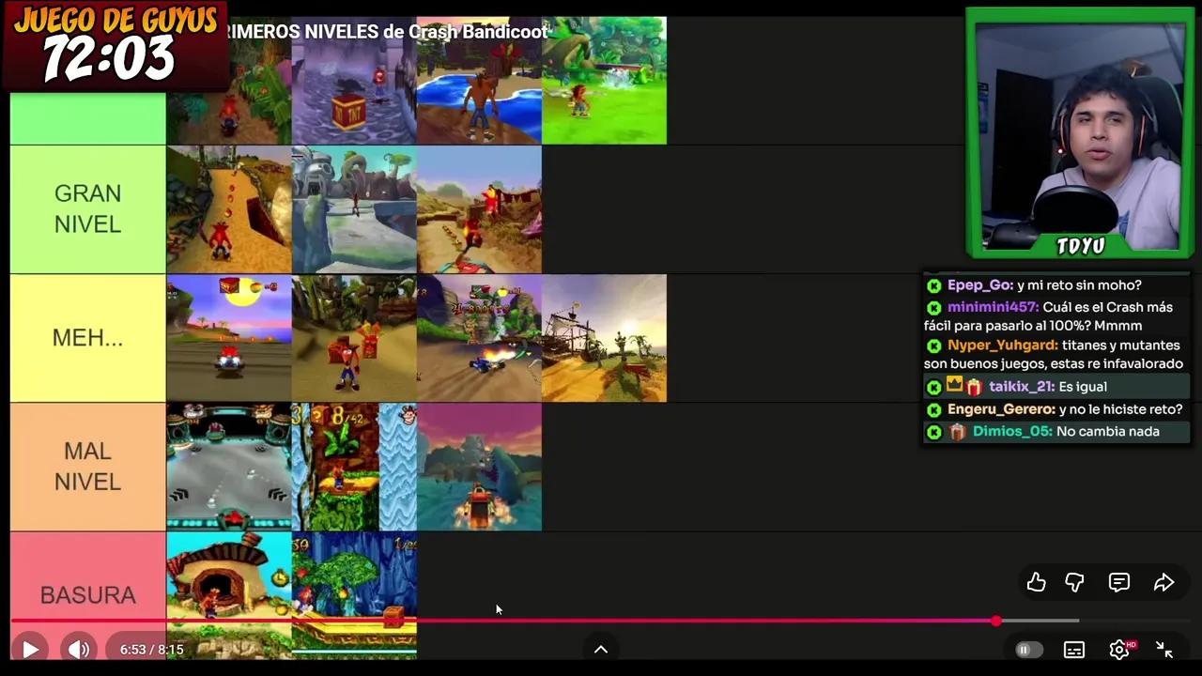Click the streamer webcam overlay
This screenshot has width=1202, height=676.
click(x=1080, y=133)
